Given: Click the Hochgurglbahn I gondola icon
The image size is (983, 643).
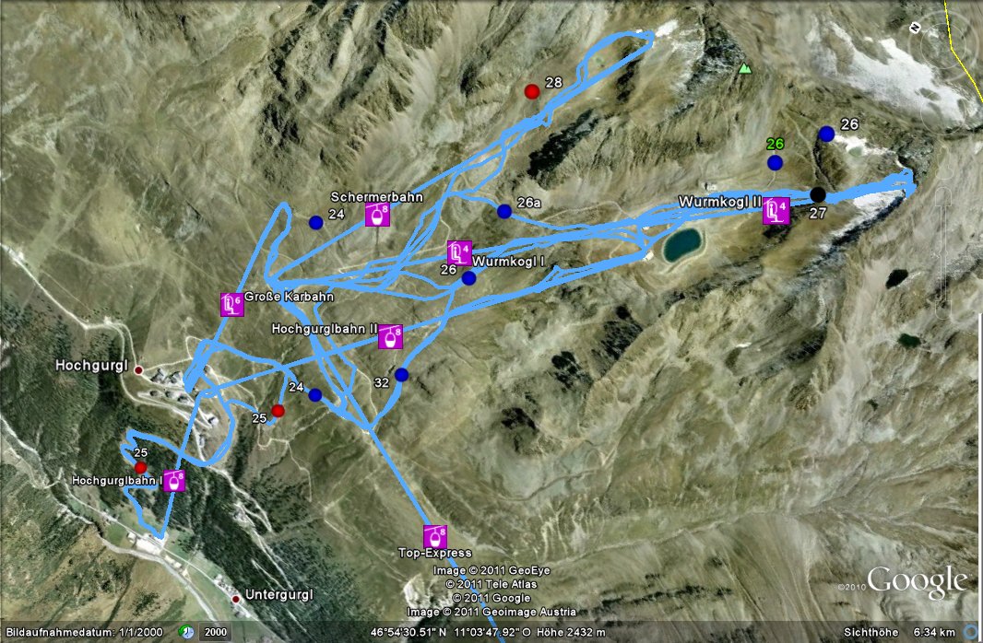Looking at the screenshot, I should coord(174,480).
